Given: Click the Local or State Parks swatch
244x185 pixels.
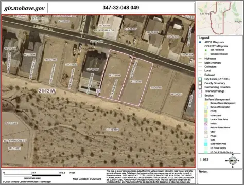Looking at the screenshot, I should (x=206, y=120).
